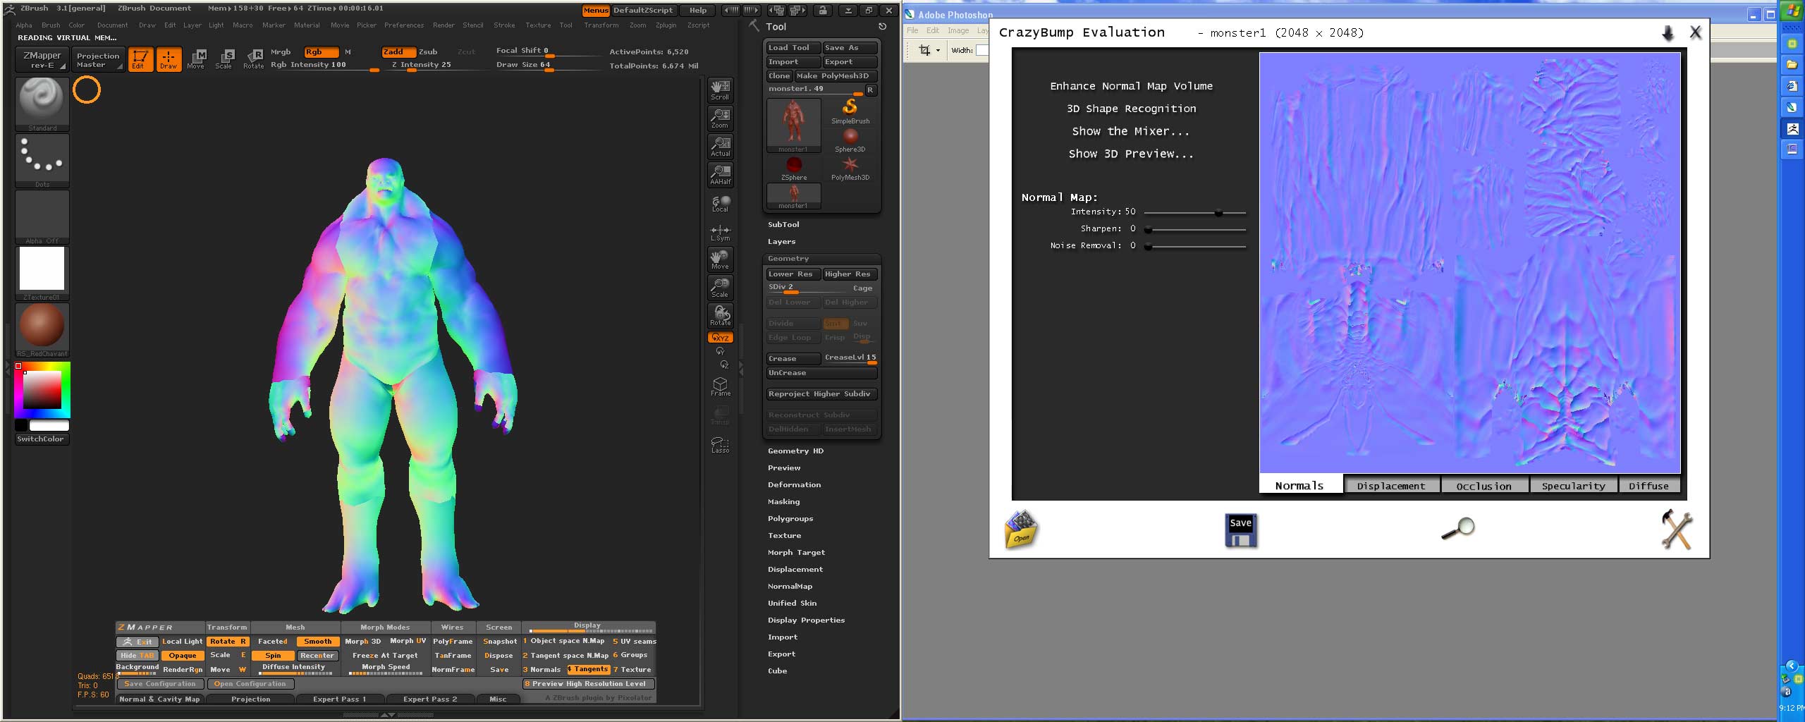The height and width of the screenshot is (722, 1805).
Task: Toggle Opaque mode in ZMapper
Action: [182, 656]
